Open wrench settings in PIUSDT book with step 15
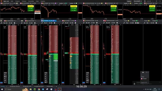The image size is (162, 91). [42, 23]
